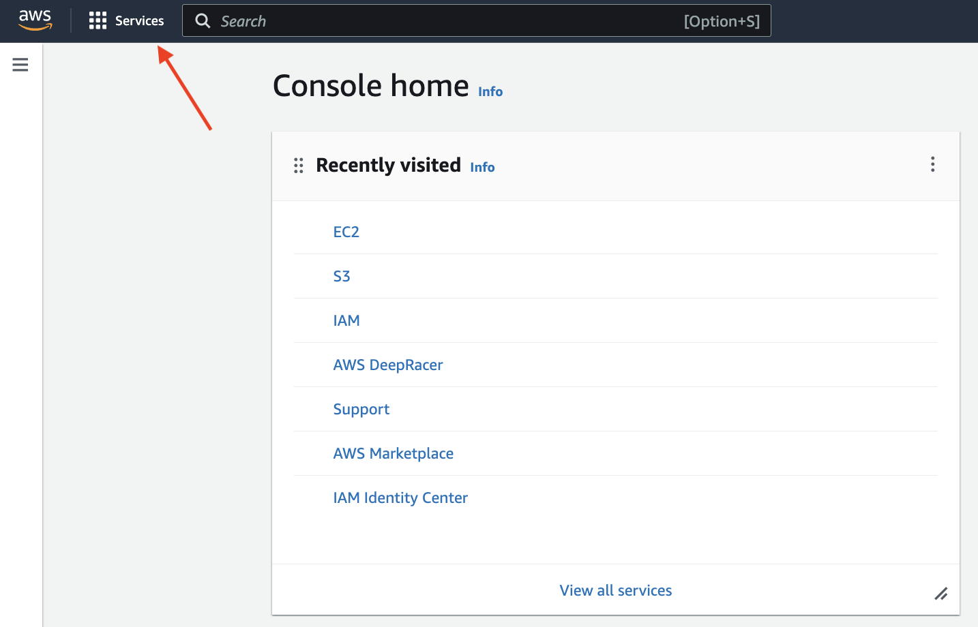Open EC2 from recently visited

point(346,232)
